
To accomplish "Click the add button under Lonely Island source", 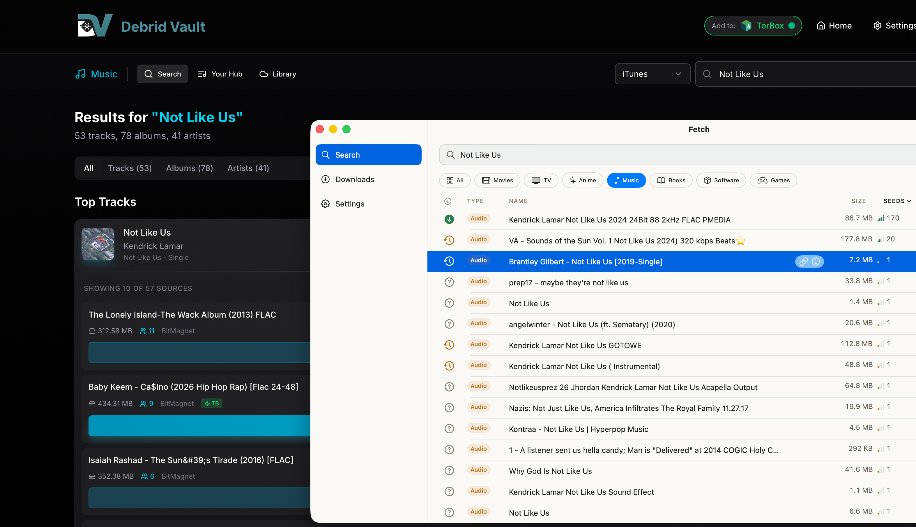I will (x=199, y=352).
